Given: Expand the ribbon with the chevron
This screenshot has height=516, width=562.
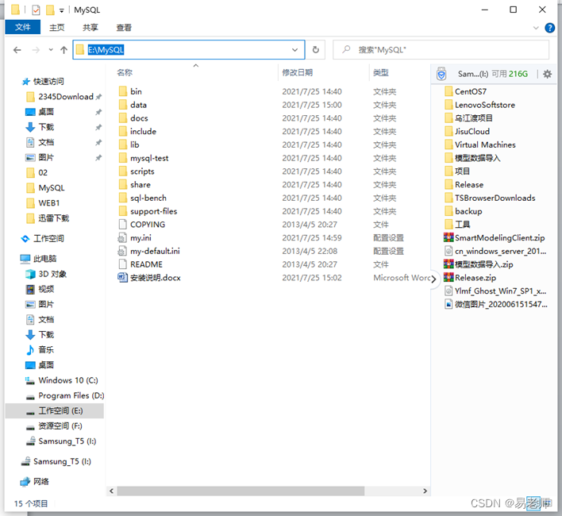Looking at the screenshot, I should coord(536,28).
